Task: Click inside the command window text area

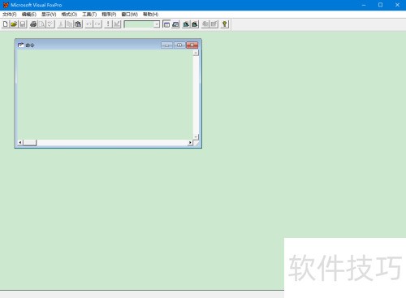Action: coord(105,94)
